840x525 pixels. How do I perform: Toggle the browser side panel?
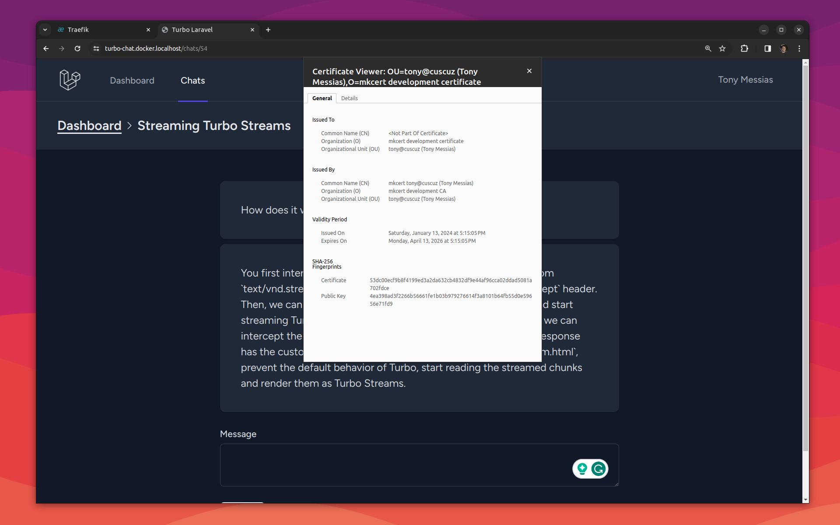point(767,49)
